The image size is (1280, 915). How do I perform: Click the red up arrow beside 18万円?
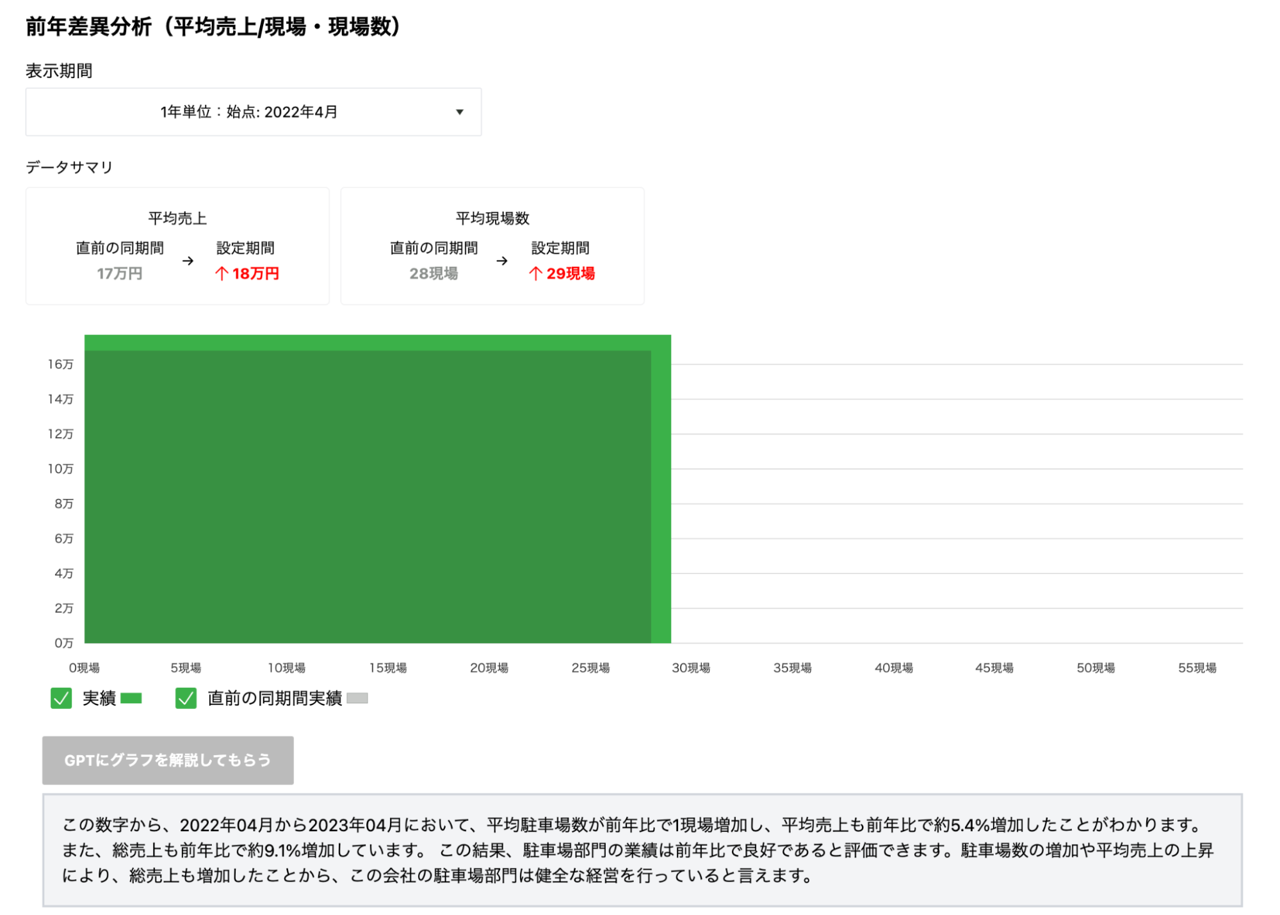point(222,274)
